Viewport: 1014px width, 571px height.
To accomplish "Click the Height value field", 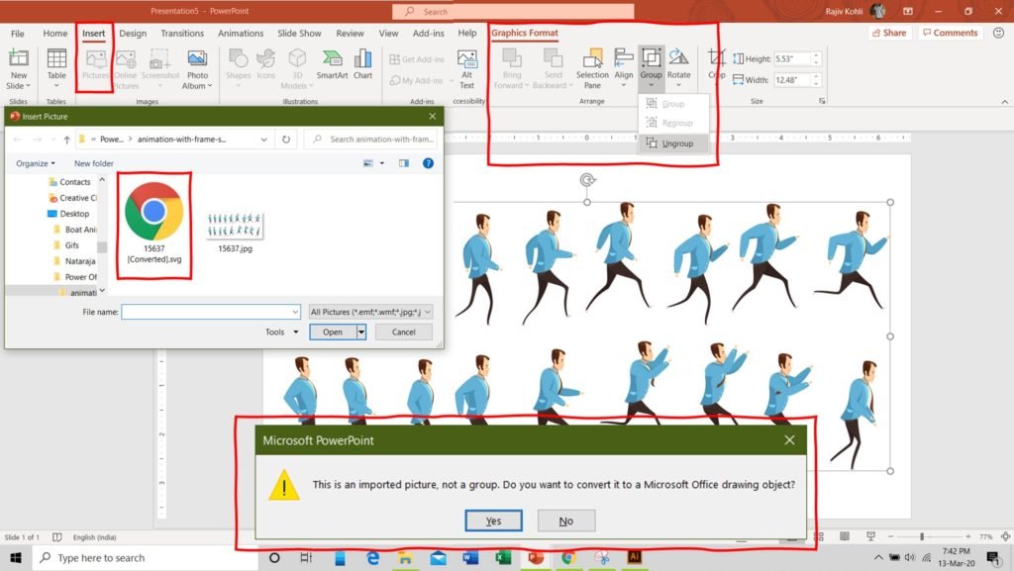I will 791,58.
